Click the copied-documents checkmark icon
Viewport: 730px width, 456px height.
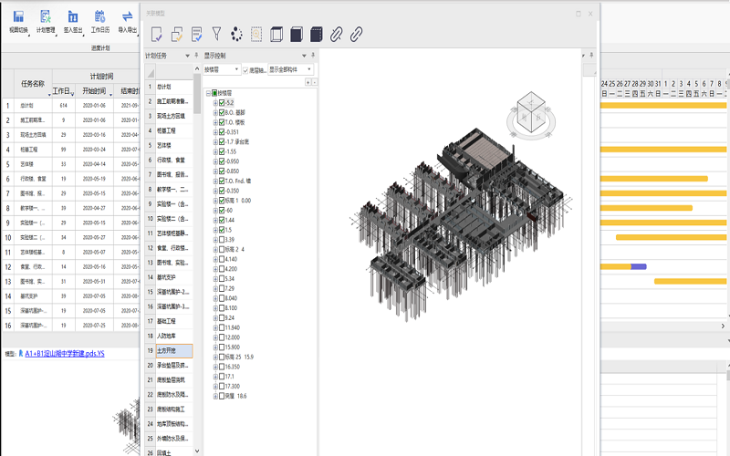point(177,35)
